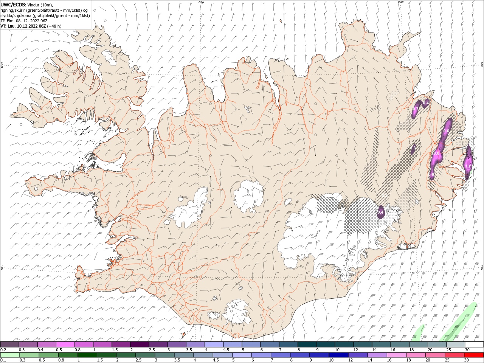Select snow legend swatch between 20 and 25
The width and height of the screenshot is (484, 363).
click(x=437, y=344)
